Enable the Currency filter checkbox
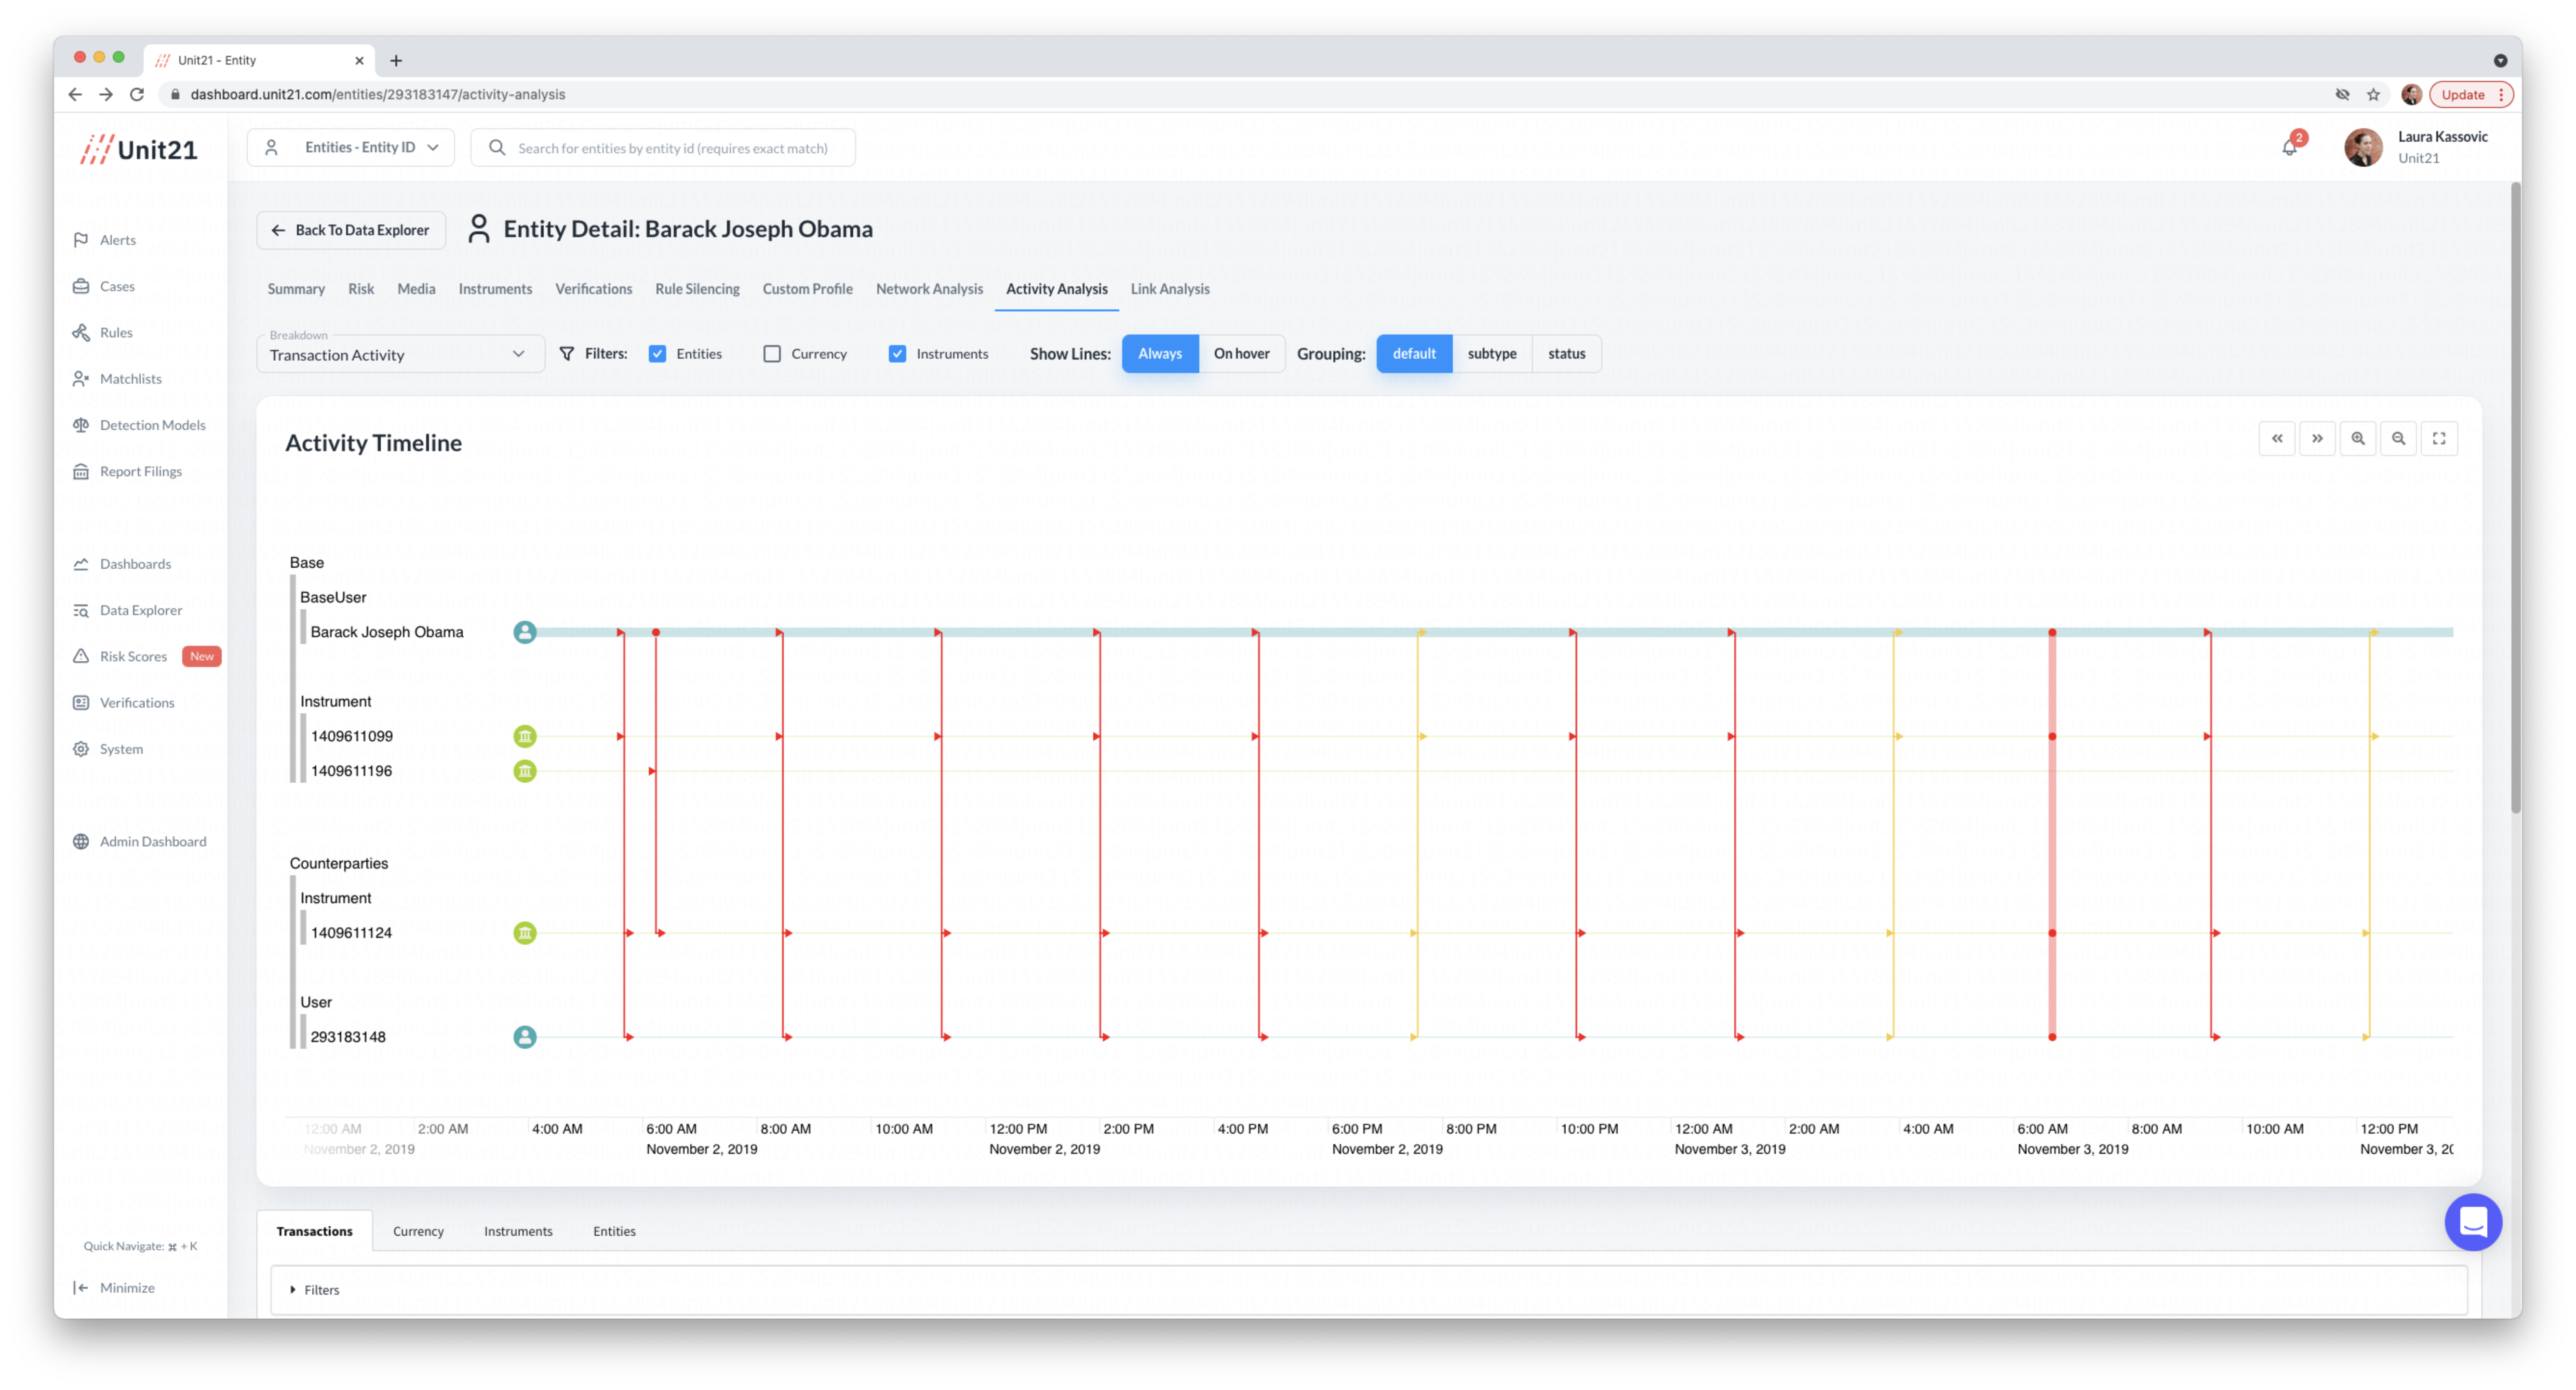Image resolution: width=2576 pixels, height=1390 pixels. pos(772,354)
